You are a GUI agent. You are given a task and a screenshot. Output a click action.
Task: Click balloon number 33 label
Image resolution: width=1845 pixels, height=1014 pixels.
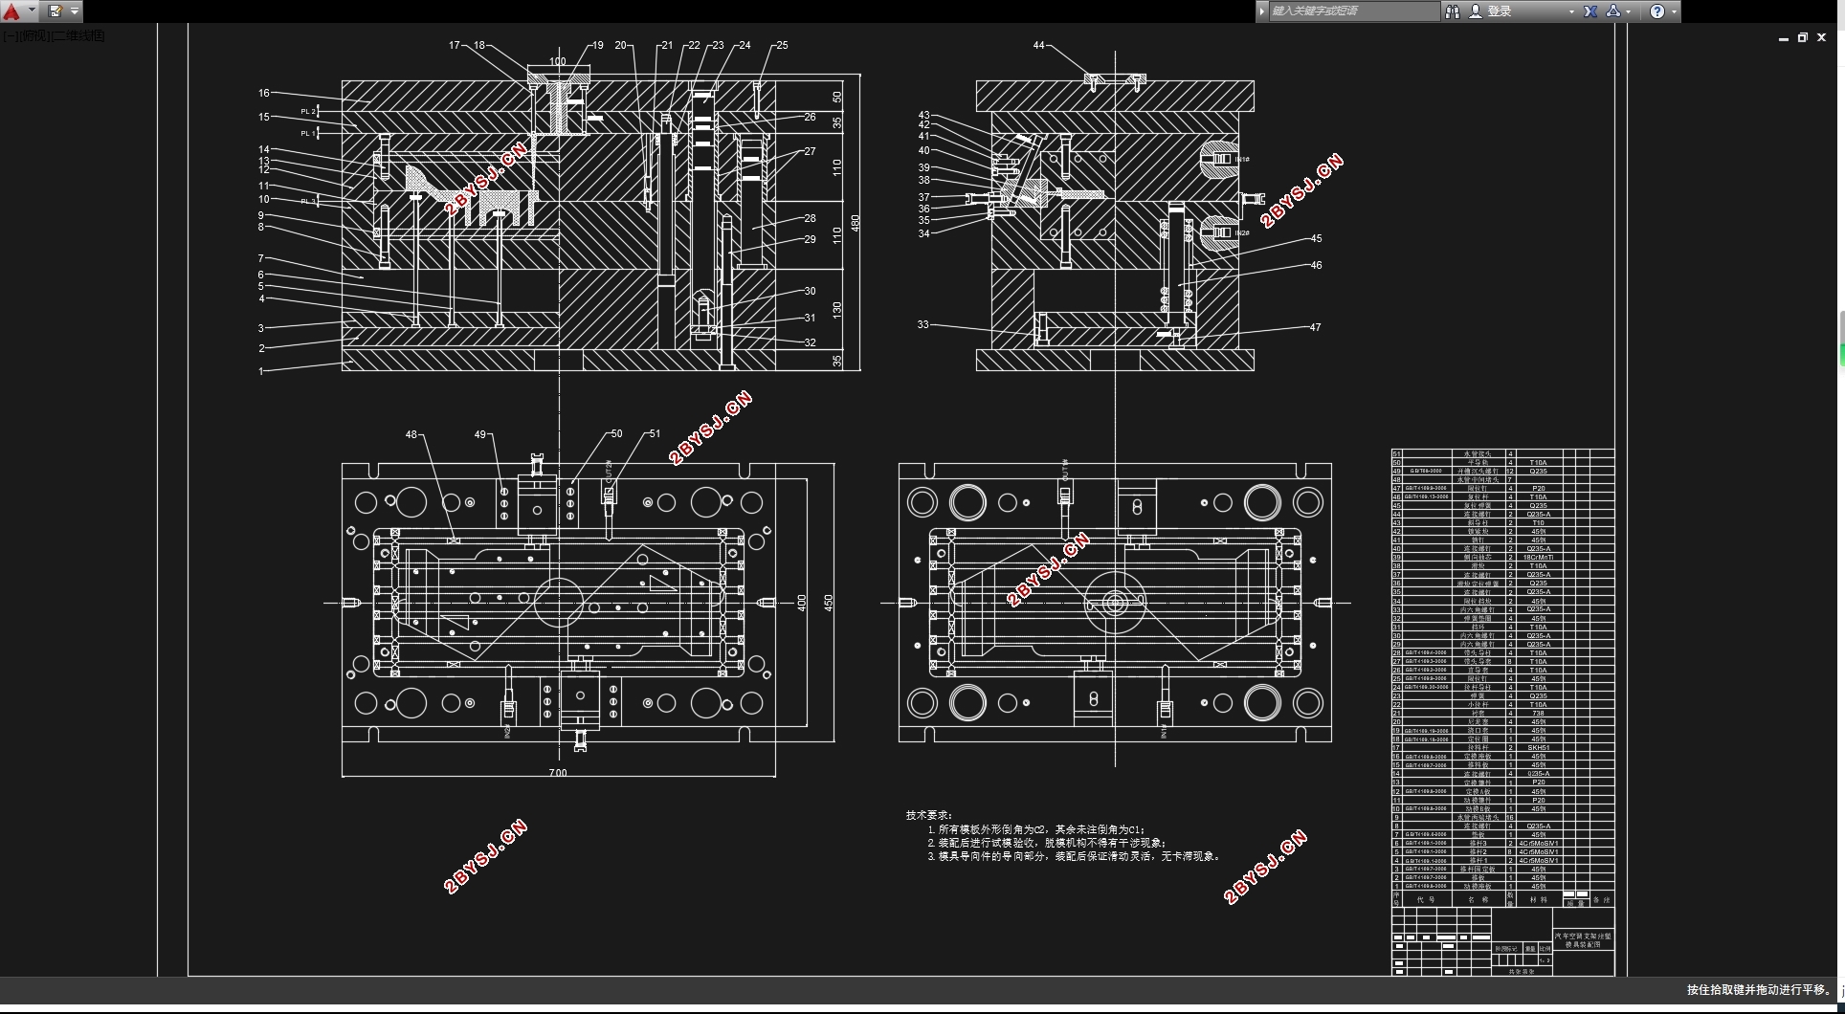coord(922,324)
